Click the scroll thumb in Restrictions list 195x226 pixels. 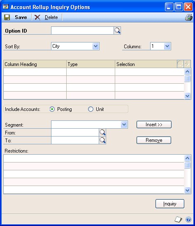tap(187, 165)
